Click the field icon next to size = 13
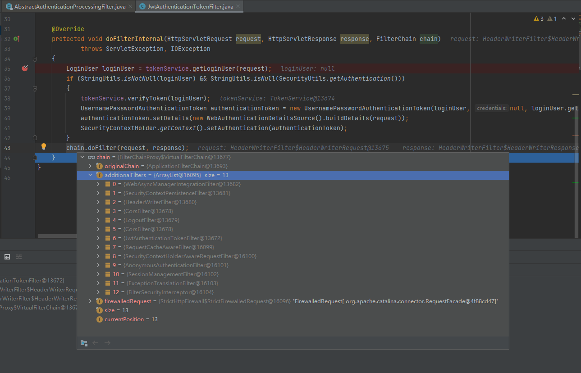 click(x=100, y=310)
